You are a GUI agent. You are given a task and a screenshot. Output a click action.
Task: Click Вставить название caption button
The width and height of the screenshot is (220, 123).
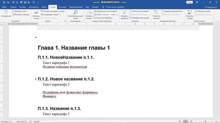124,15
